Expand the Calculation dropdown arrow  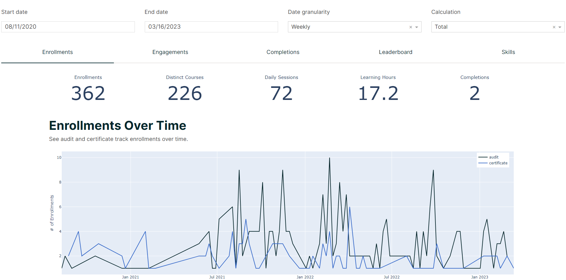pos(560,27)
